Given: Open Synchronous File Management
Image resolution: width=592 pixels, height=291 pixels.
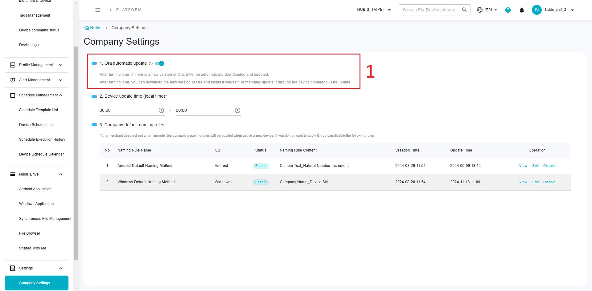Looking at the screenshot, I should tap(45, 219).
